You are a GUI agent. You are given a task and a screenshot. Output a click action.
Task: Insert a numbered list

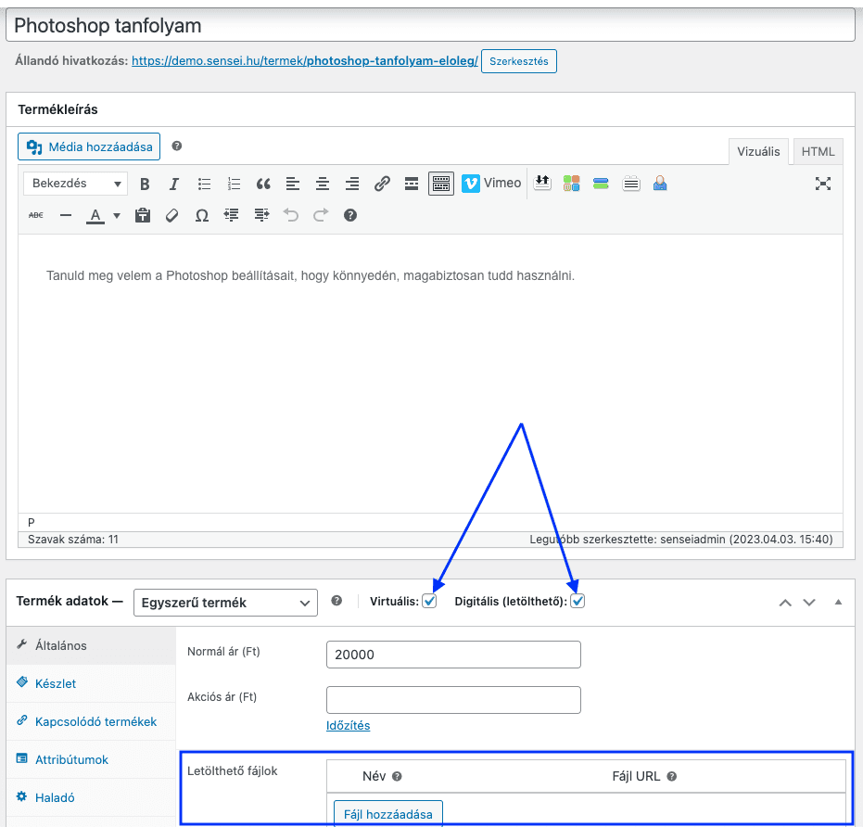(234, 184)
